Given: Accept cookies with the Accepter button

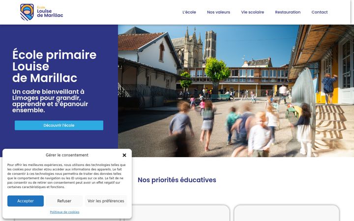Looking at the screenshot, I should tap(26, 201).
